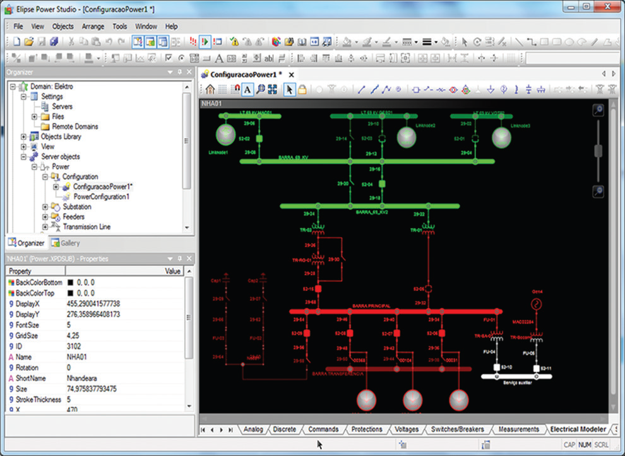Click the BackColorBottom black color swatch

(70, 283)
